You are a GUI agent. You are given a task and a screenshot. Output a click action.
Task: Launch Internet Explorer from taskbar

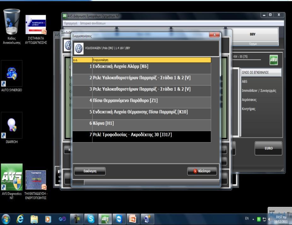click(20, 219)
